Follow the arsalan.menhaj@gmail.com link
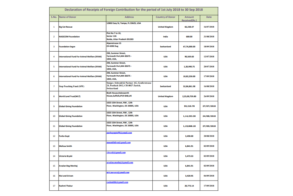This screenshot has height=196, width=293. tap(120, 162)
